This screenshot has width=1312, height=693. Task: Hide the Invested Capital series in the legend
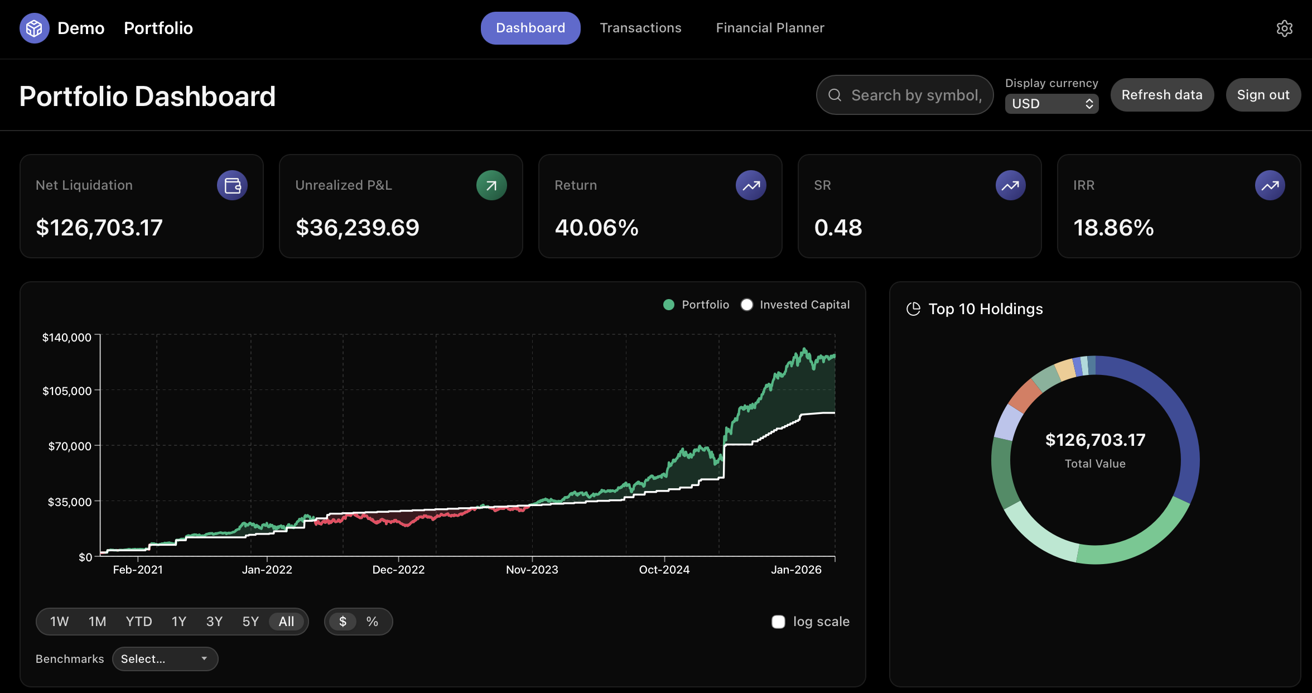coord(795,304)
